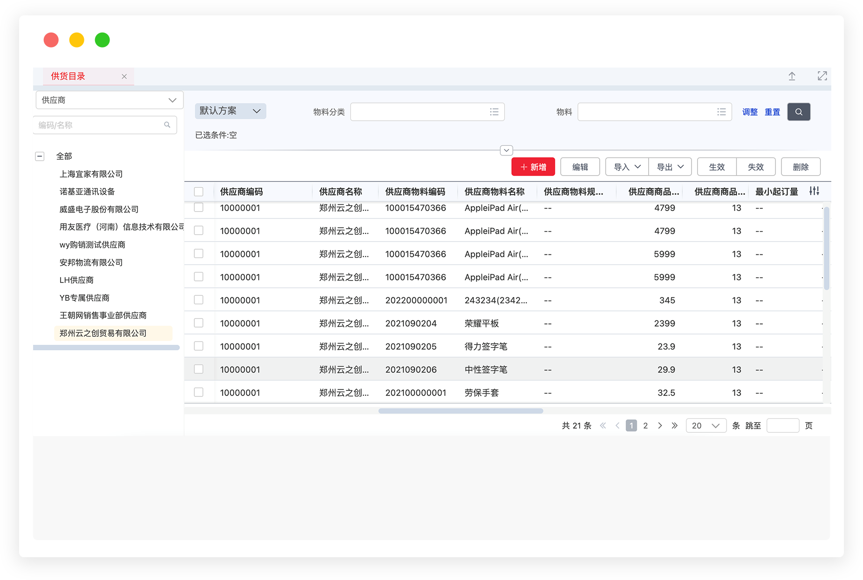
Task: Open the page size 20 dropdown
Action: pyautogui.click(x=706, y=425)
